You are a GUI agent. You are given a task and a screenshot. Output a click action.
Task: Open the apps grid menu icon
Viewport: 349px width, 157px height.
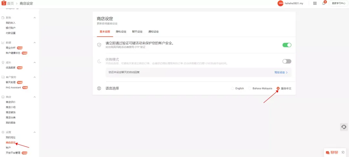[x=315, y=3]
